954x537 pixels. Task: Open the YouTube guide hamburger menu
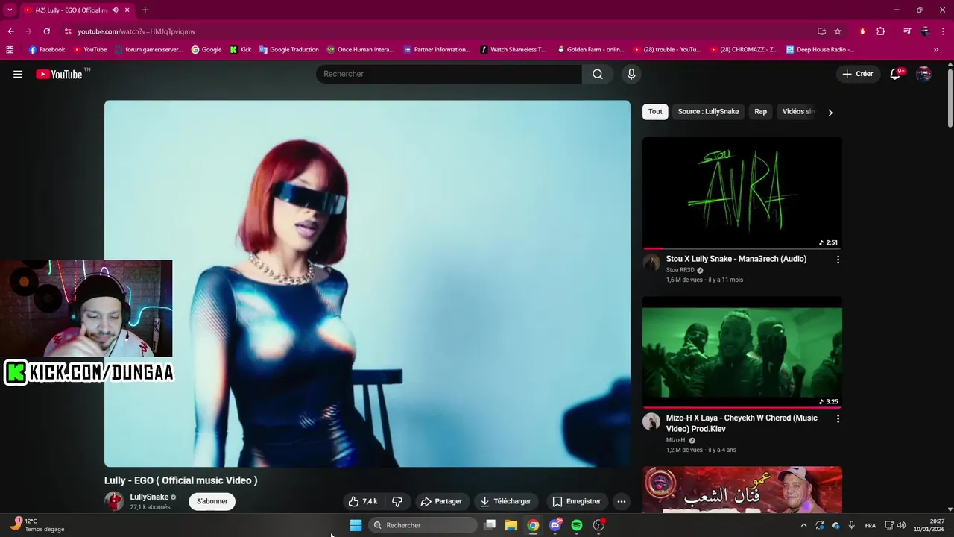(18, 74)
